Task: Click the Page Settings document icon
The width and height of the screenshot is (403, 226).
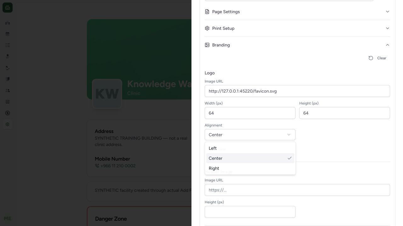Action: pos(207,12)
